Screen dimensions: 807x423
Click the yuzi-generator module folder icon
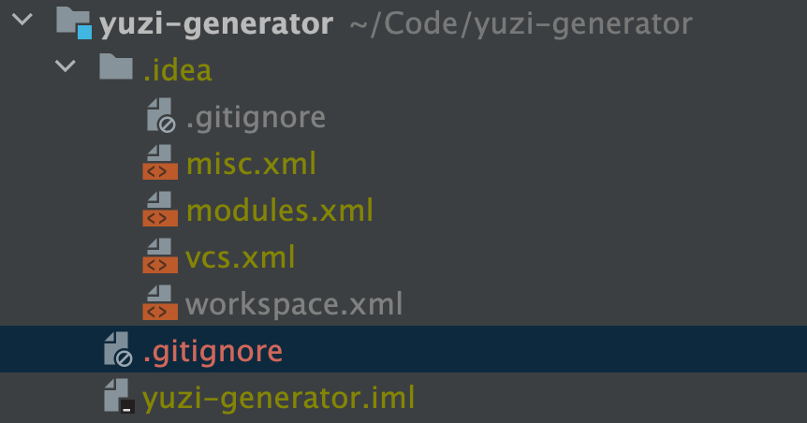[x=73, y=22]
